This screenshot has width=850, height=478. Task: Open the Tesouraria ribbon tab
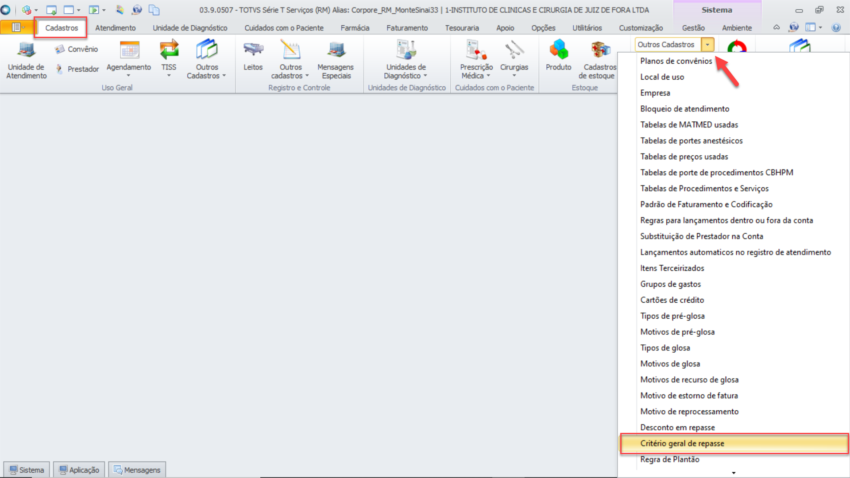pos(462,28)
